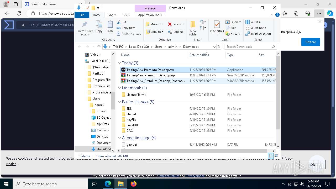Select the Home ribbon tab
336x189 pixels.
click(97, 15)
